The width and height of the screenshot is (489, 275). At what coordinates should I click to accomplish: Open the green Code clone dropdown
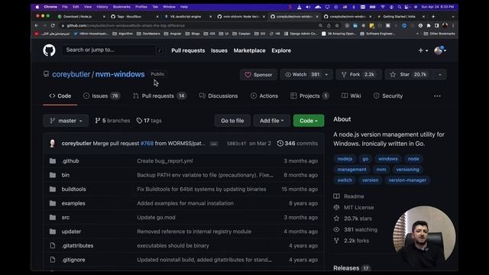(309, 121)
